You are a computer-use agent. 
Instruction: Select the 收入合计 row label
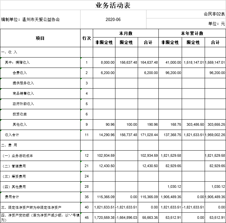pos(12,135)
